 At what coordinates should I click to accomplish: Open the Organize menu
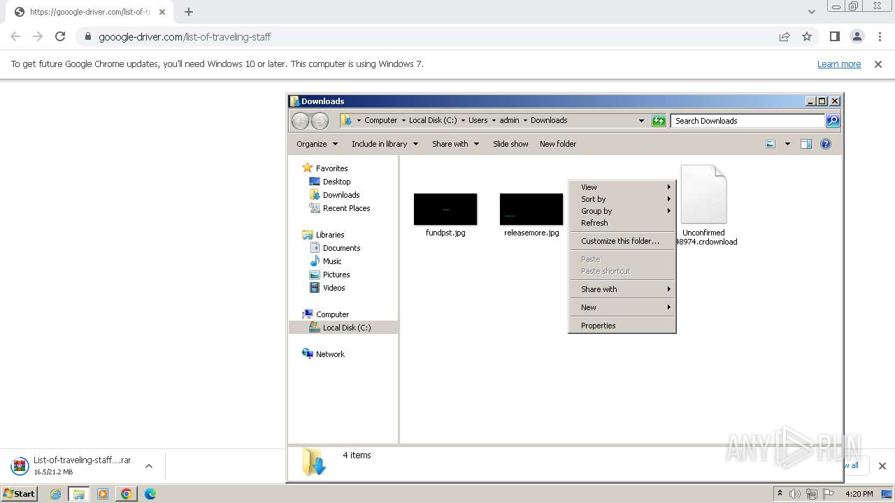[x=317, y=144]
